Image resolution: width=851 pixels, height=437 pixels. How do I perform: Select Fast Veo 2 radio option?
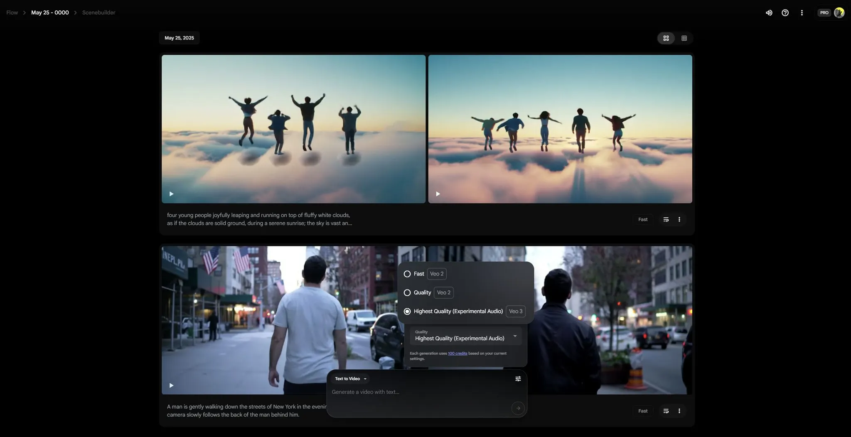tap(407, 274)
